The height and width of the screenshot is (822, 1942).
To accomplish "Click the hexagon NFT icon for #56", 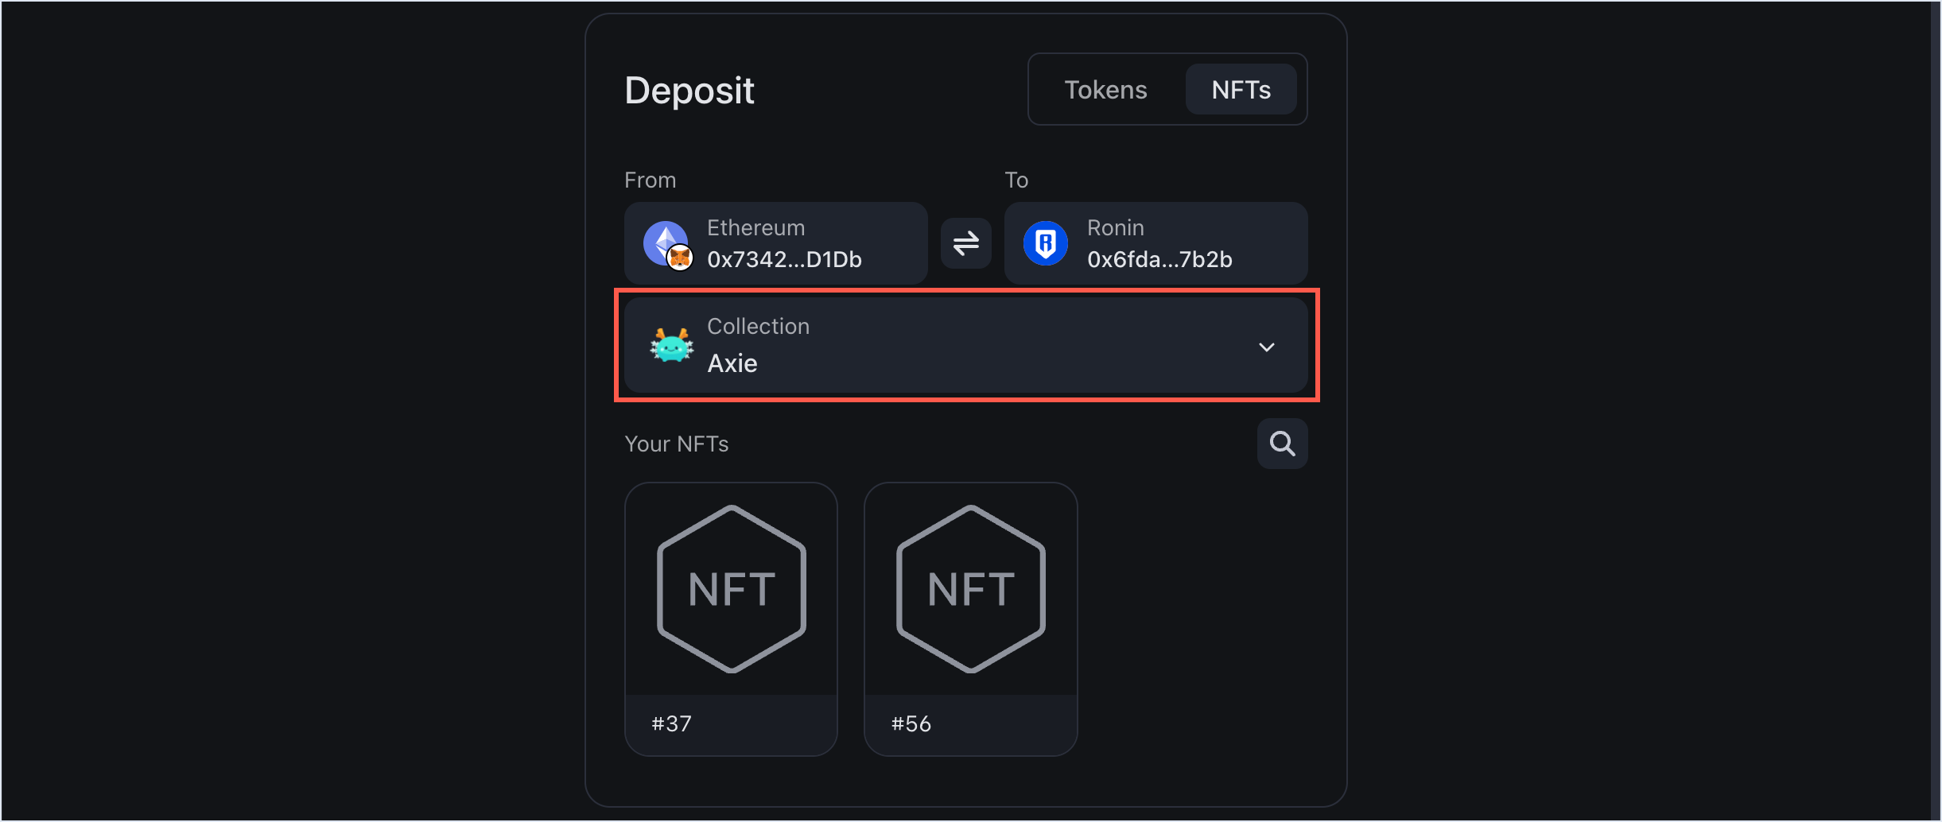I will point(970,589).
